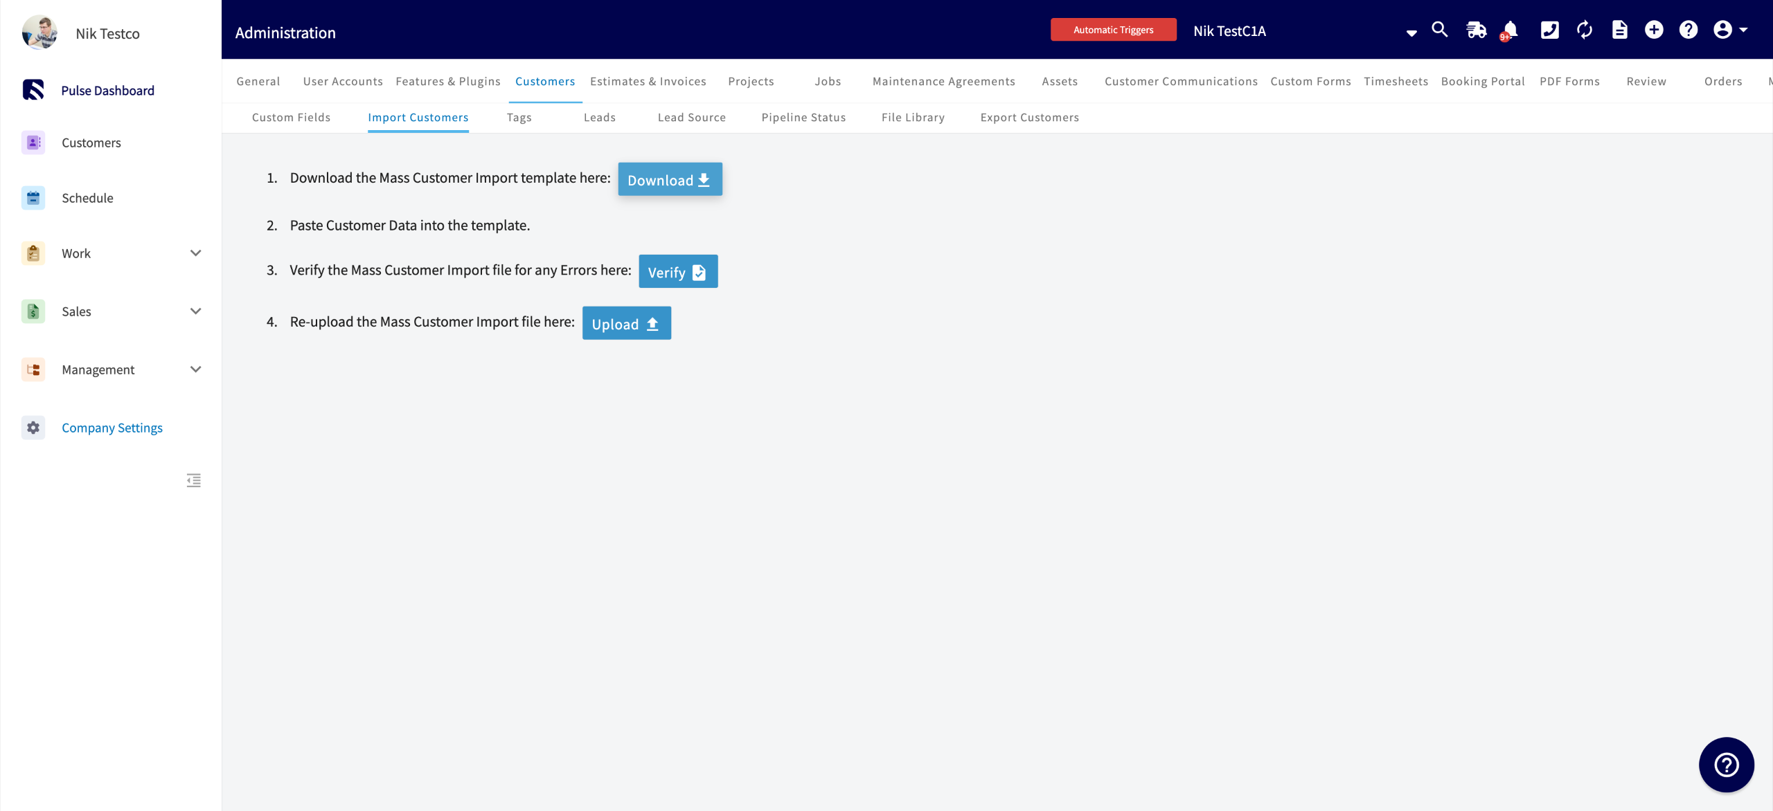The width and height of the screenshot is (1773, 811).
Task: Open the user account dropdown
Action: click(x=1730, y=30)
